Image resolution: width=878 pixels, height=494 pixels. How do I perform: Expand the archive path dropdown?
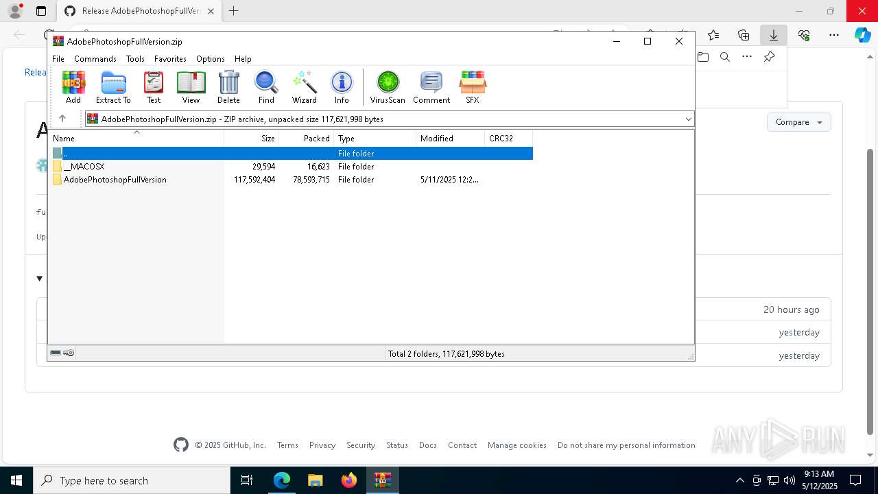coord(688,119)
